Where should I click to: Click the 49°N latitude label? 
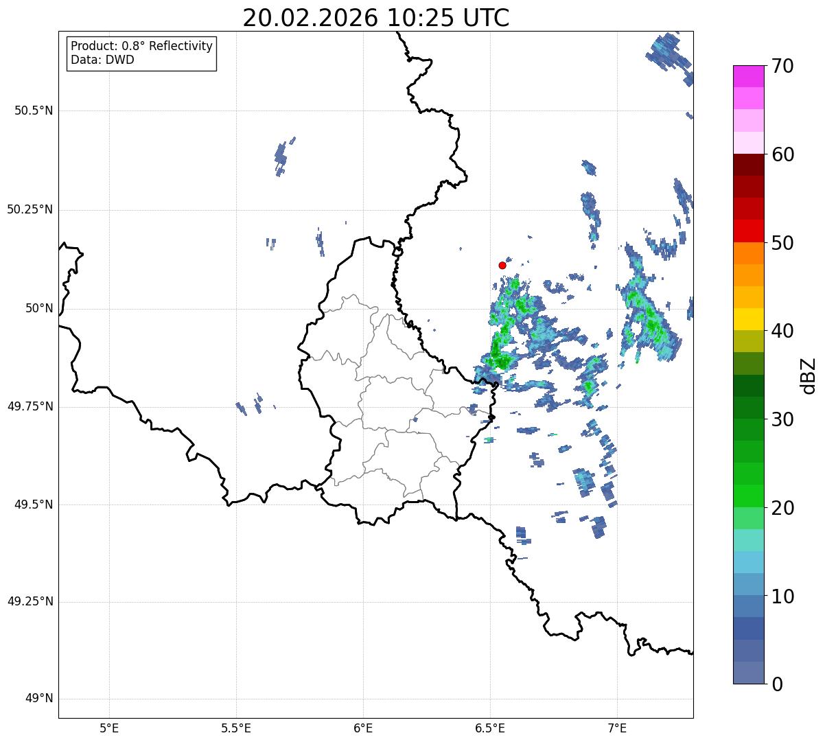(x=39, y=699)
